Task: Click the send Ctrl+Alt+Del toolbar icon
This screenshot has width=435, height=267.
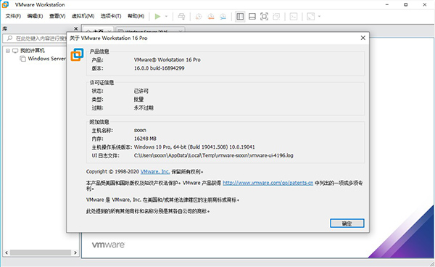Action: point(181,17)
